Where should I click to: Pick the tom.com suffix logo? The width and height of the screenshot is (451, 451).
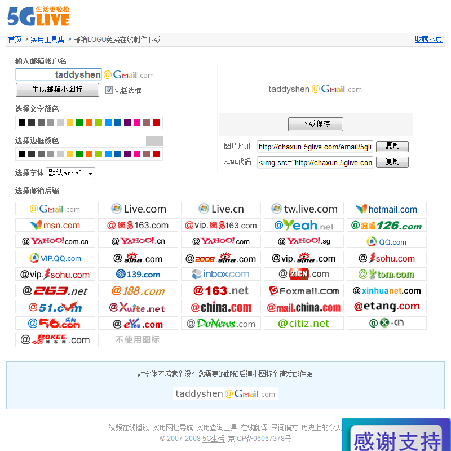click(x=387, y=275)
